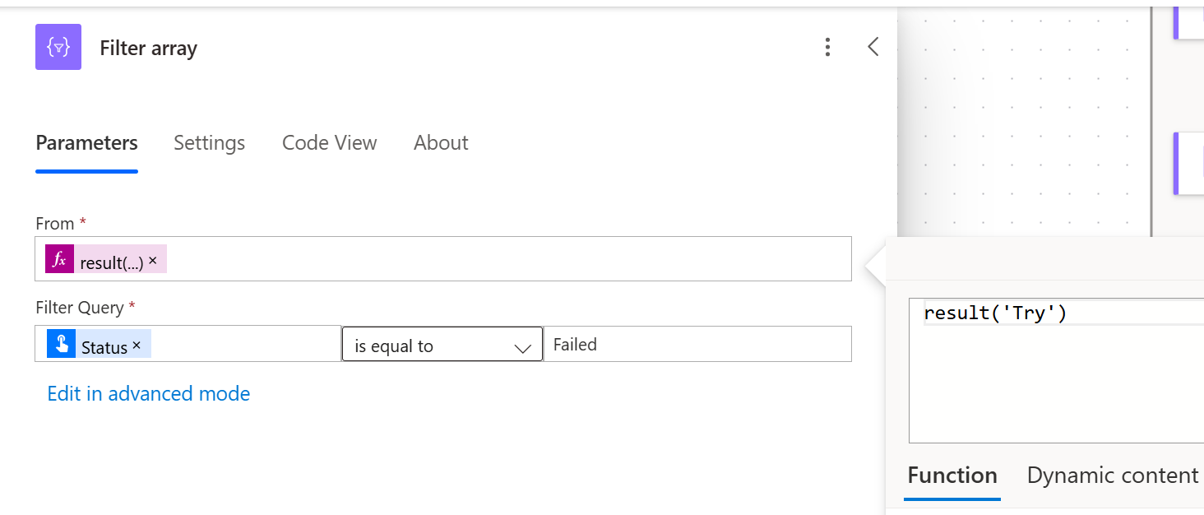The image size is (1204, 515).
Task: Click the purple Filter array action icon
Action: [58, 47]
